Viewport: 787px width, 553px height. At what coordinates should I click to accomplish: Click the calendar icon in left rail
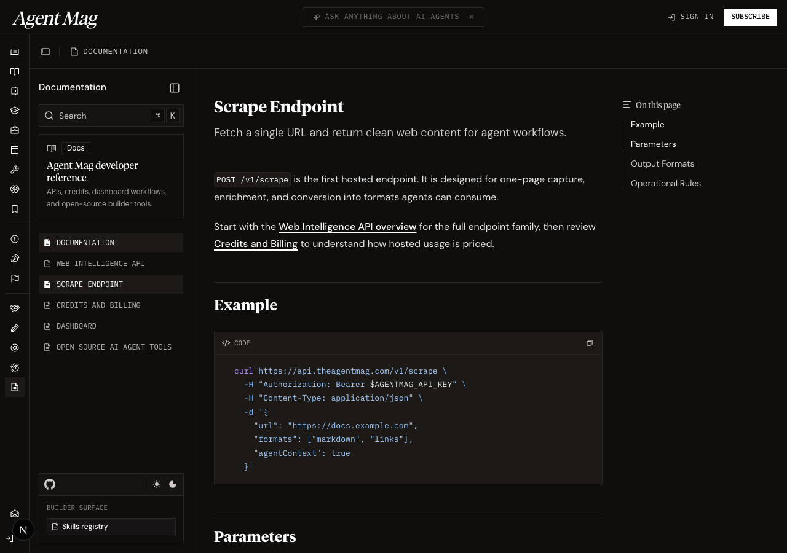tap(15, 150)
